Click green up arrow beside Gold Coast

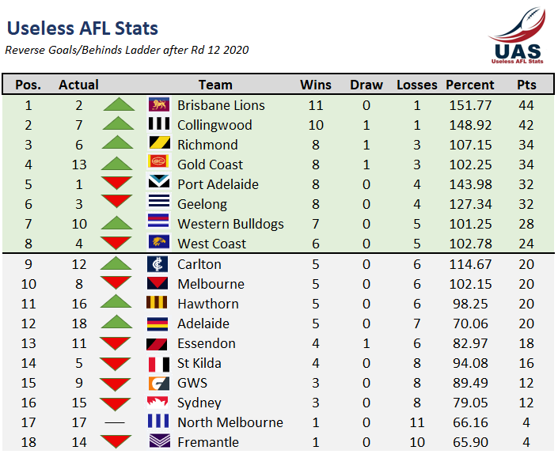[116, 163]
